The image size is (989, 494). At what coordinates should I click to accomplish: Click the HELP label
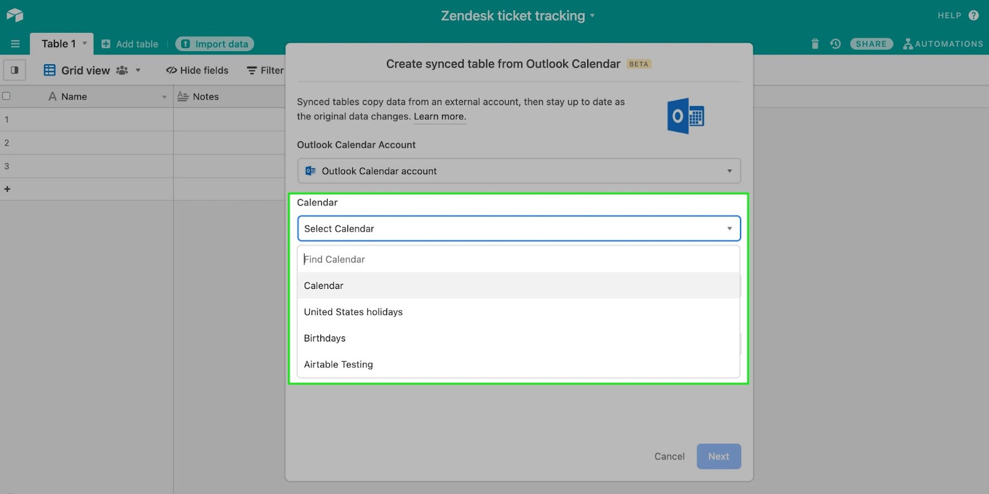pos(949,15)
